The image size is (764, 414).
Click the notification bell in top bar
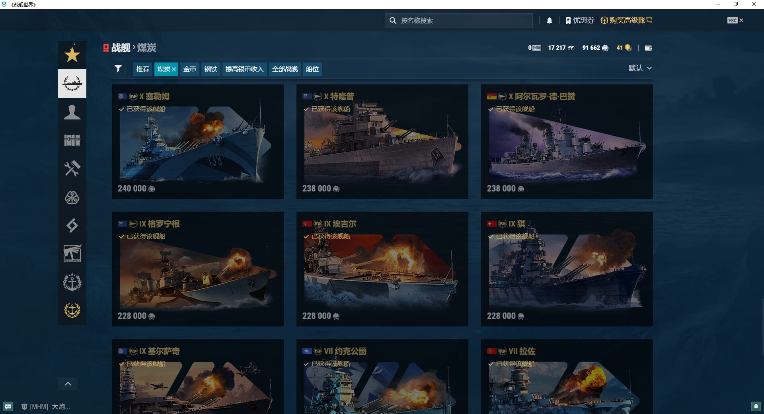pos(549,21)
